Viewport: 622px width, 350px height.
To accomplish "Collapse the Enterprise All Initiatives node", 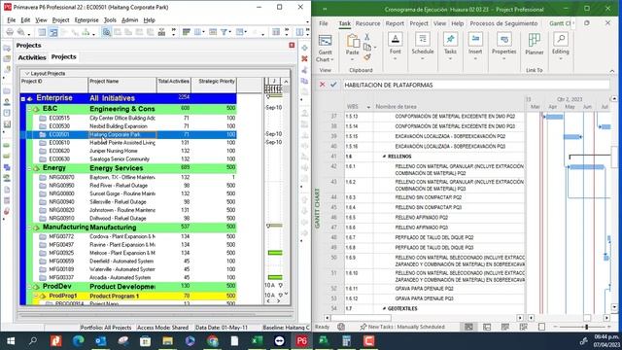I will click(x=23, y=99).
